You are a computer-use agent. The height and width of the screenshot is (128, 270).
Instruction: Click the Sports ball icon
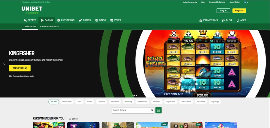pos(25,20)
